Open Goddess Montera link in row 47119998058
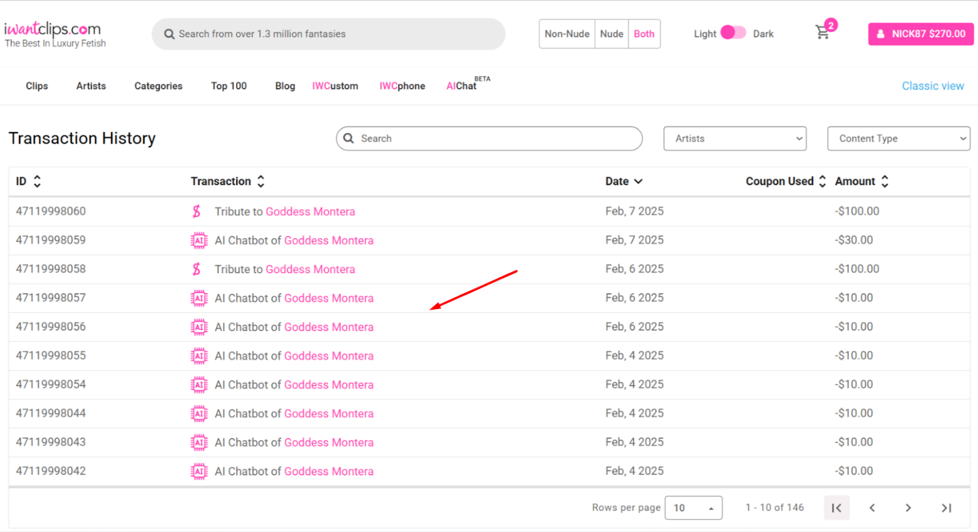Image resolution: width=978 pixels, height=532 pixels. [310, 269]
